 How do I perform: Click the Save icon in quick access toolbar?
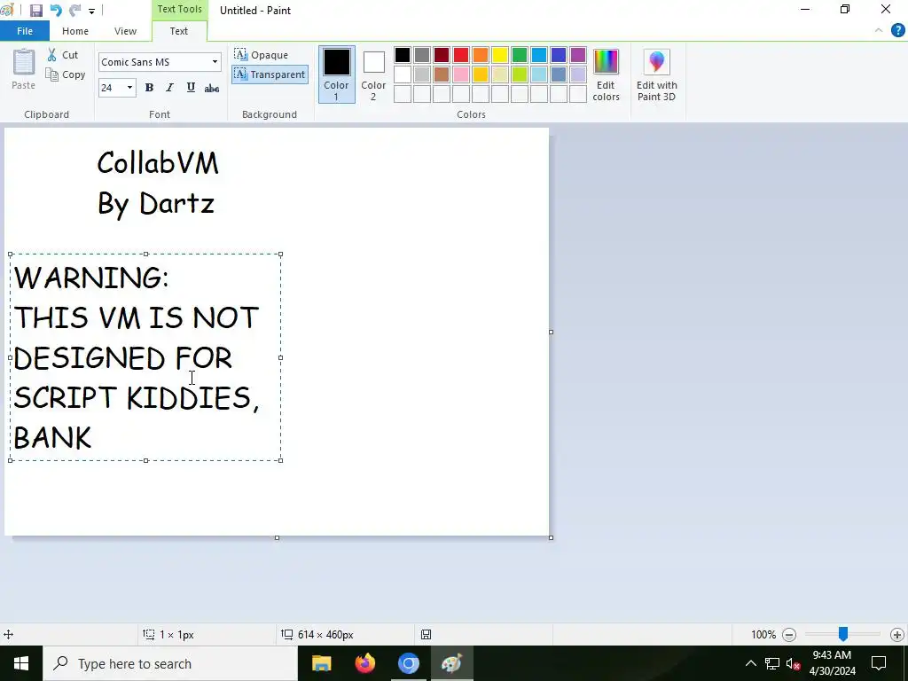pos(35,11)
